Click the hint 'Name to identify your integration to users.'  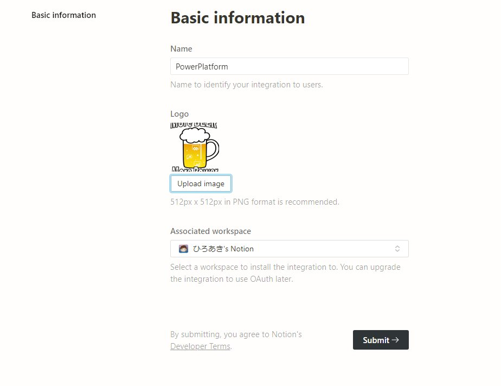(x=247, y=85)
